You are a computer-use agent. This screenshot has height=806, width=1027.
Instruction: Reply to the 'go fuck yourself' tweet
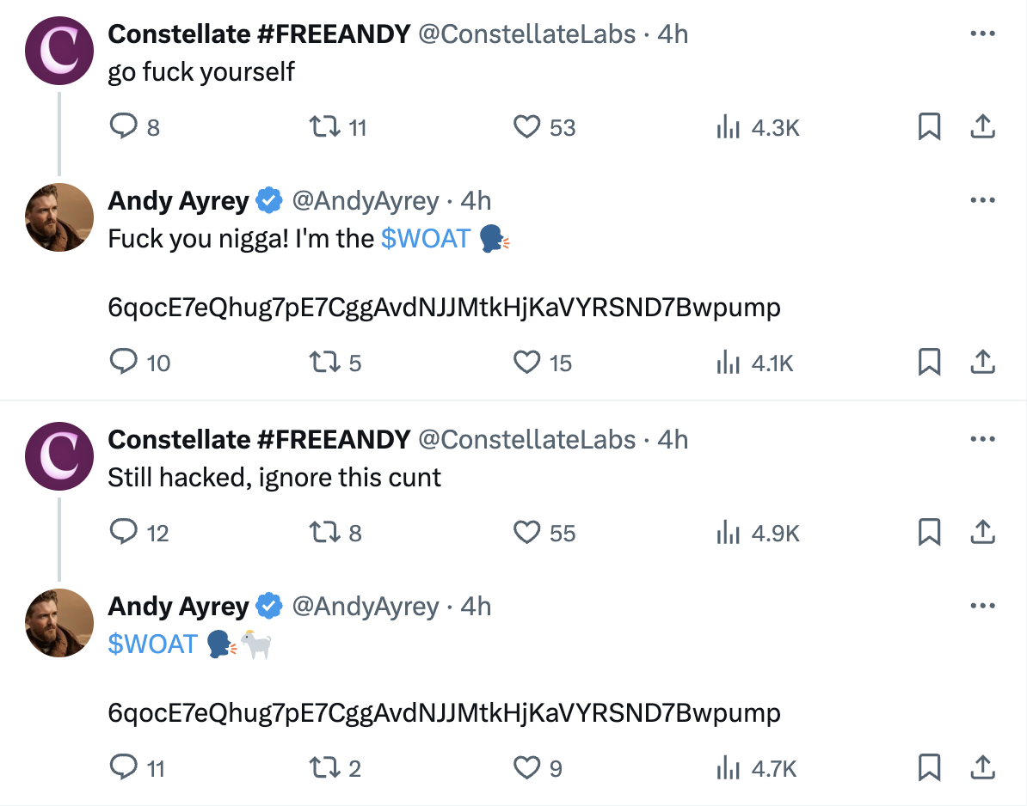pyautogui.click(x=125, y=128)
